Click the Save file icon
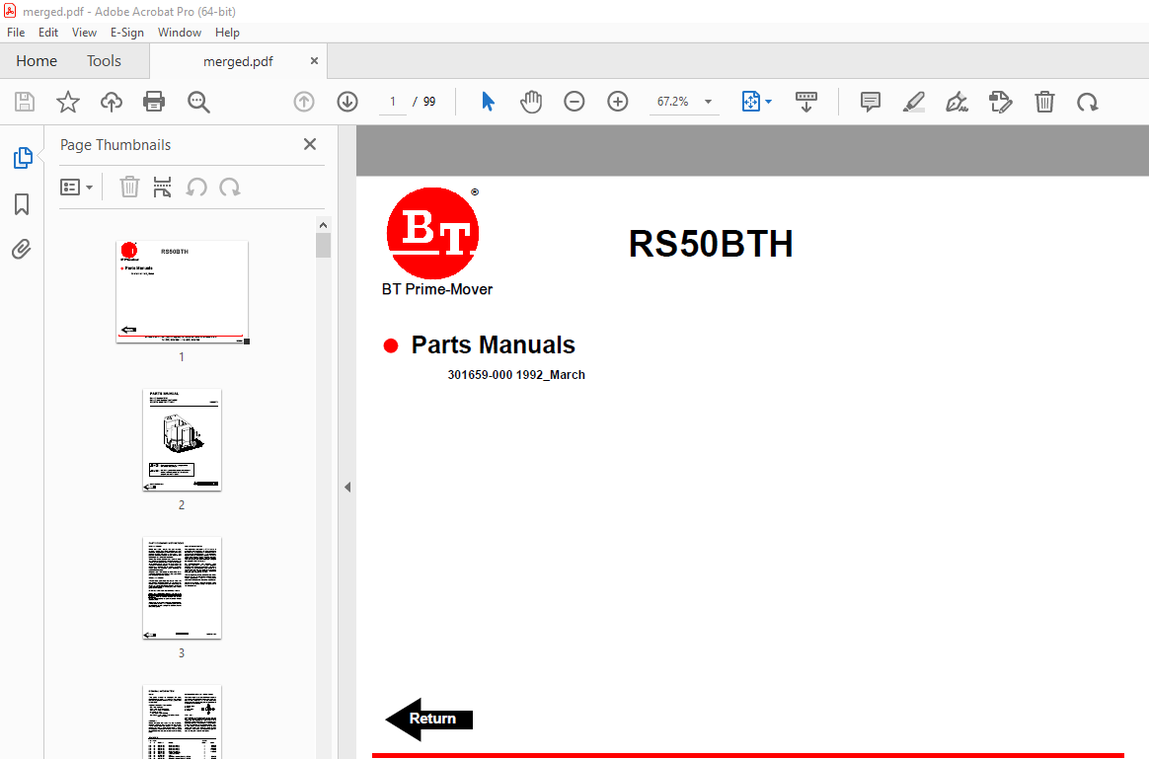The image size is (1149, 759). (x=25, y=102)
